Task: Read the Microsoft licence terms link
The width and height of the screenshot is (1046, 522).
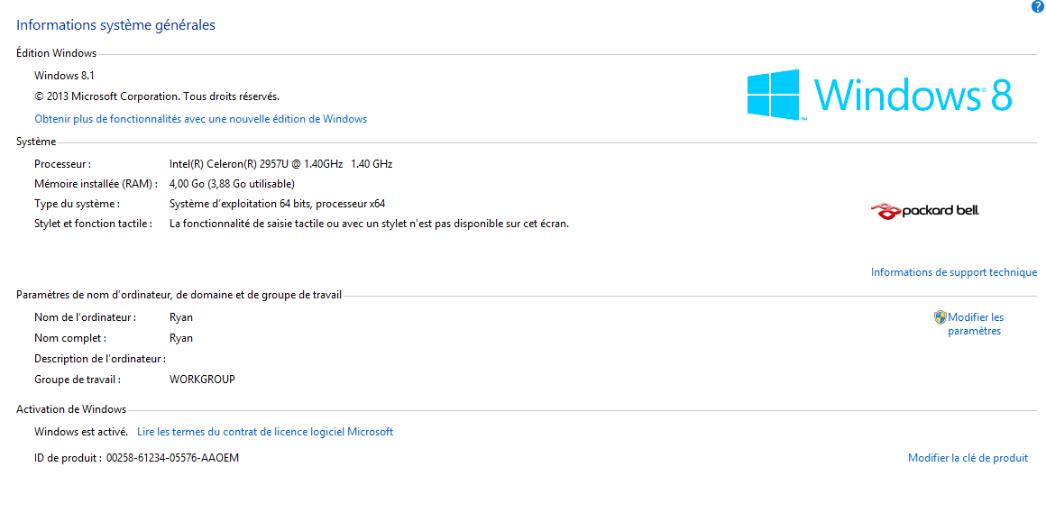Action: [265, 431]
